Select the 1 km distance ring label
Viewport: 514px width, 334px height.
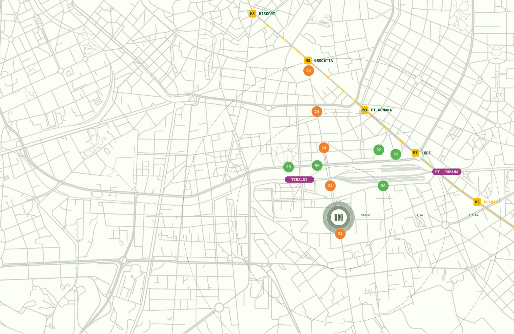click(x=419, y=215)
